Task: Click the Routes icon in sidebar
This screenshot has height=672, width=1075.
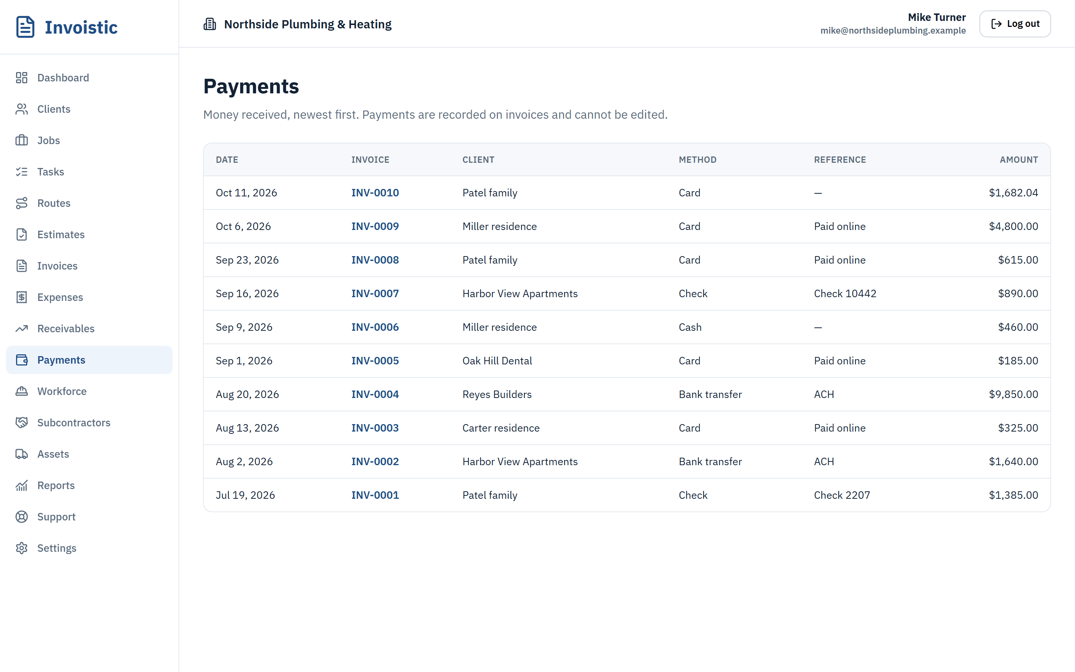Action: point(22,203)
